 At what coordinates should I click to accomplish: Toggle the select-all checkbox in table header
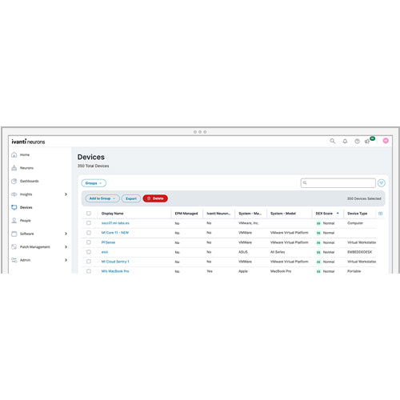coord(89,214)
